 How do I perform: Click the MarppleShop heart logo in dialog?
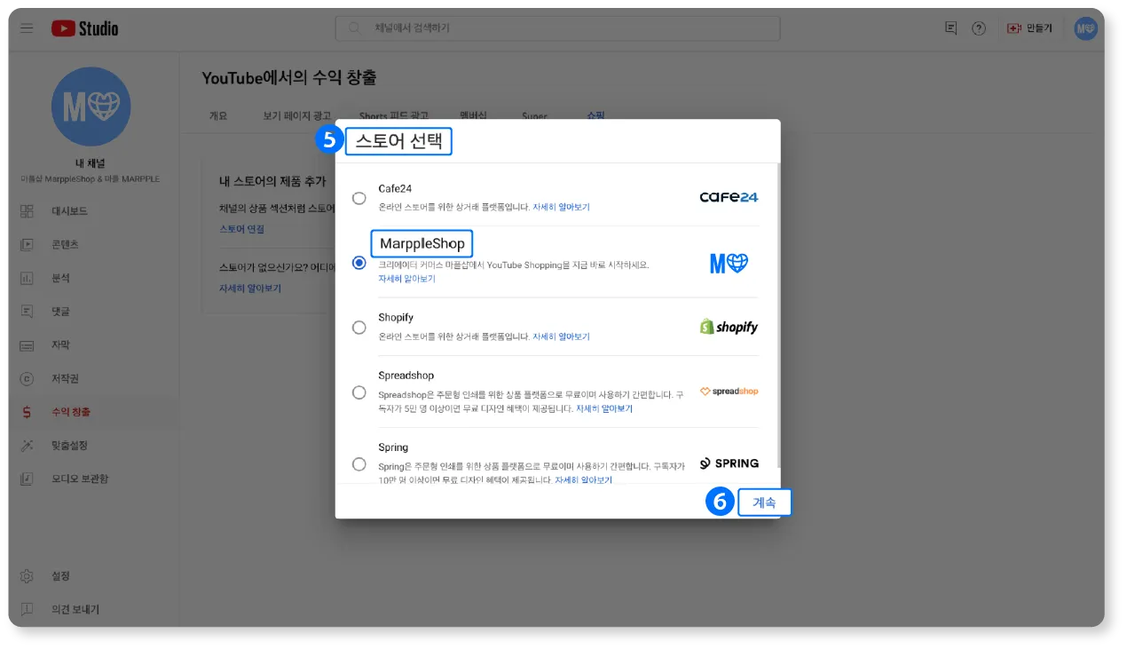729,263
